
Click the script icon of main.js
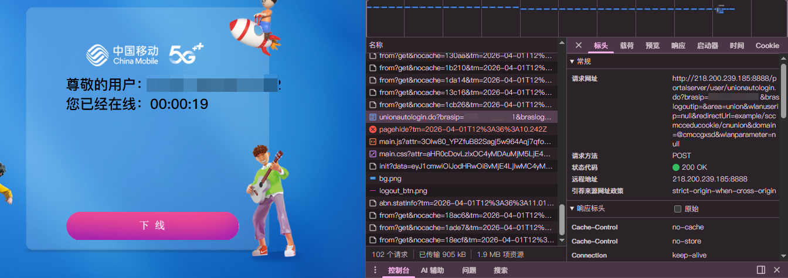pyautogui.click(x=372, y=142)
